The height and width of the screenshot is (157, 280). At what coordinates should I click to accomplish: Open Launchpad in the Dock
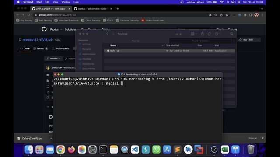39,149
